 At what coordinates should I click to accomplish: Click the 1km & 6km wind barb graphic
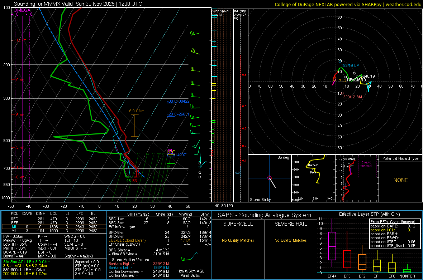[190, 256]
